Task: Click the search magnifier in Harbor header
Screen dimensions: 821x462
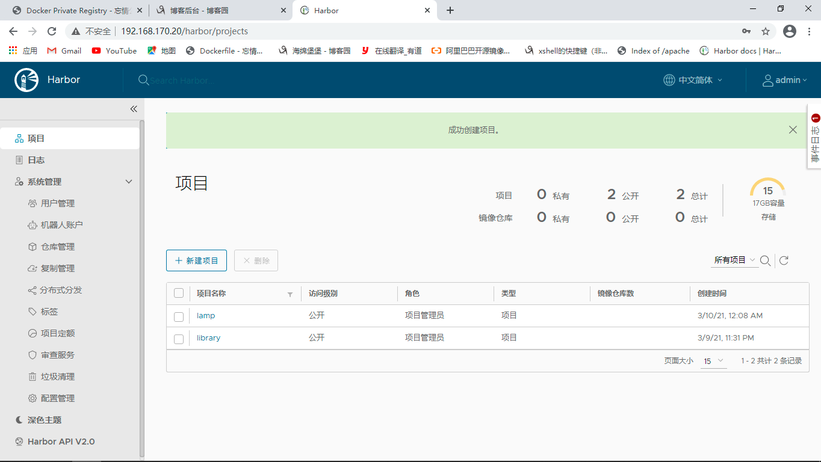Action: click(143, 80)
